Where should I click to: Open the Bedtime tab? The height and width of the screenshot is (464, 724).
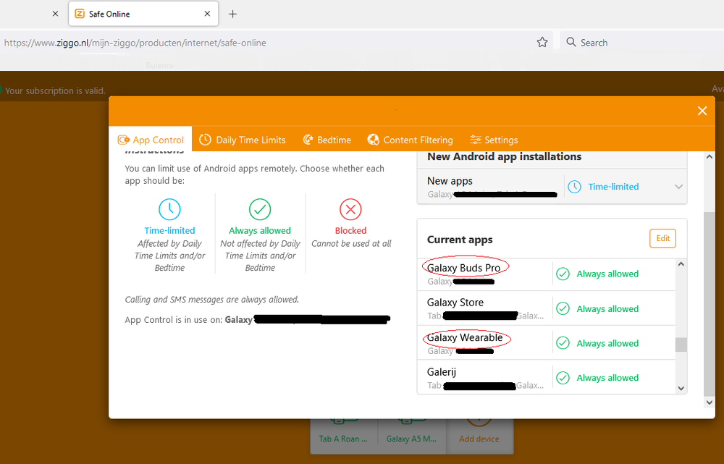pos(327,140)
